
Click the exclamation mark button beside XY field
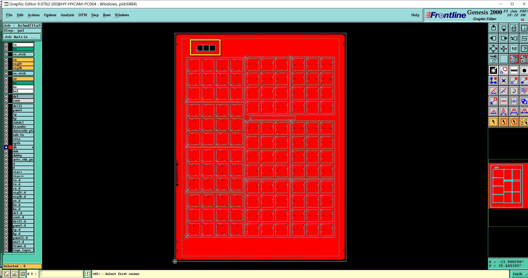pyautogui.click(x=88, y=274)
